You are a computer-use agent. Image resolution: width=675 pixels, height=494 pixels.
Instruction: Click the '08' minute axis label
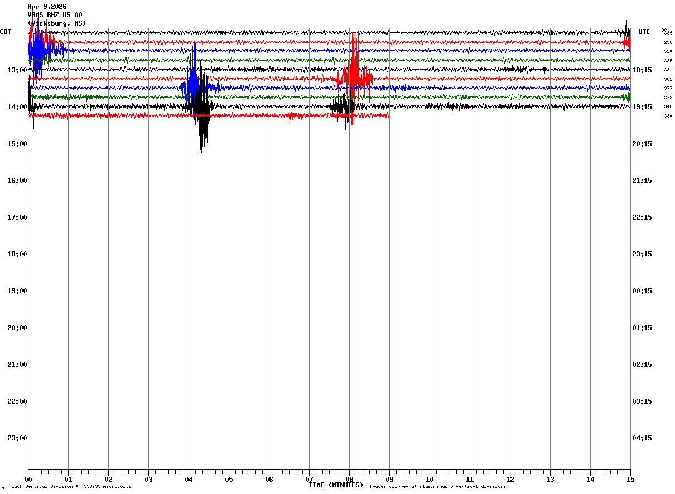[349, 480]
